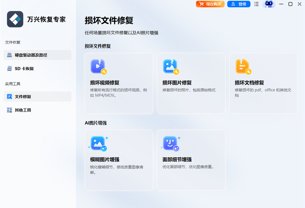Screen dimensions: 305x208
Task: Select 硬盘驱动器及路径 in the sidebar
Action: [x=31, y=55]
